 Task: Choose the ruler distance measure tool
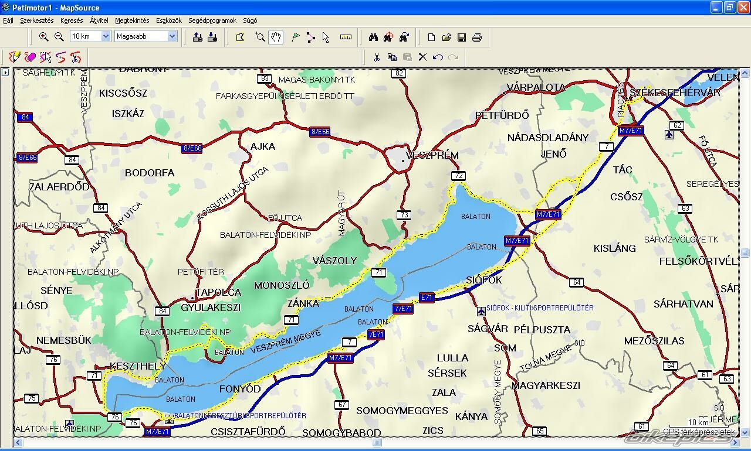pos(346,37)
